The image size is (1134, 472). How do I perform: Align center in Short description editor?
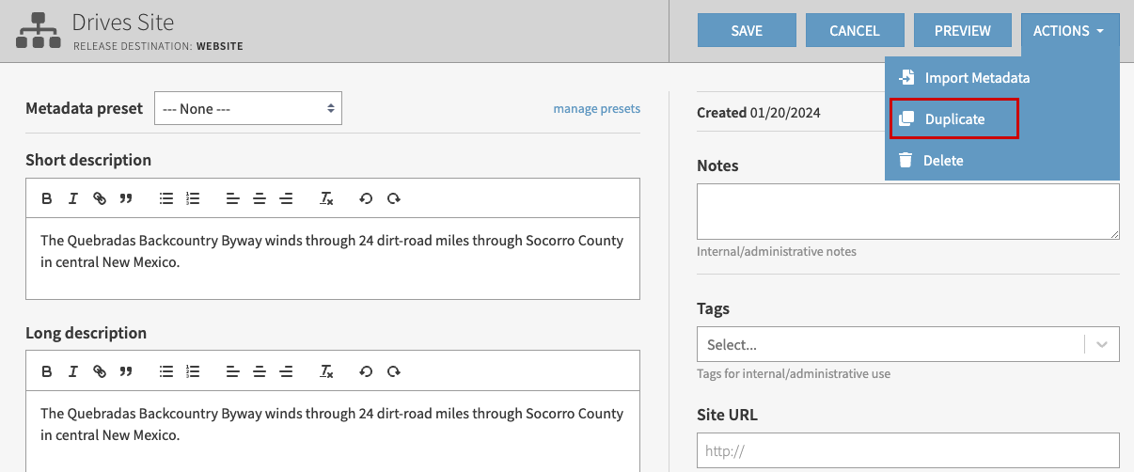pyautogui.click(x=260, y=198)
